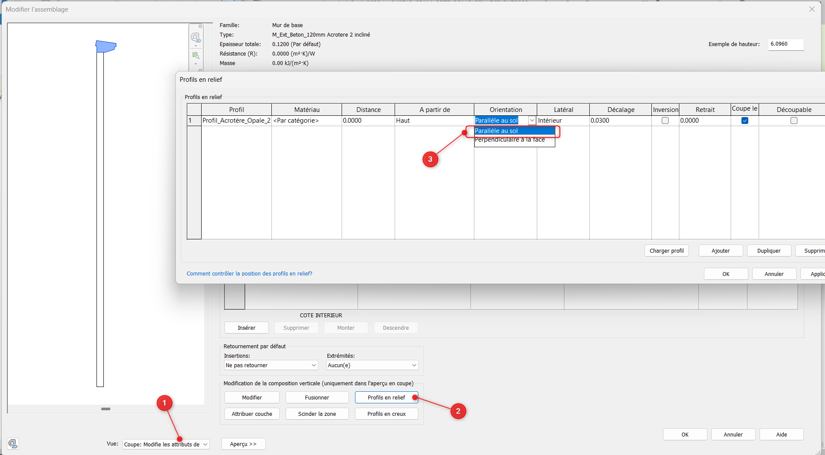This screenshot has width=825, height=455.
Task: Open the profile position help link
Action: (x=249, y=273)
